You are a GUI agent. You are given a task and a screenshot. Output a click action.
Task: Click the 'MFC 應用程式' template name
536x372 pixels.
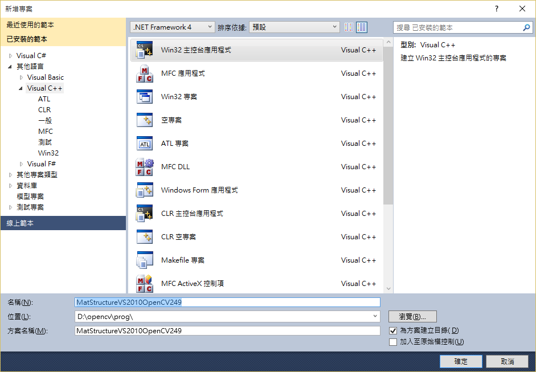(183, 73)
